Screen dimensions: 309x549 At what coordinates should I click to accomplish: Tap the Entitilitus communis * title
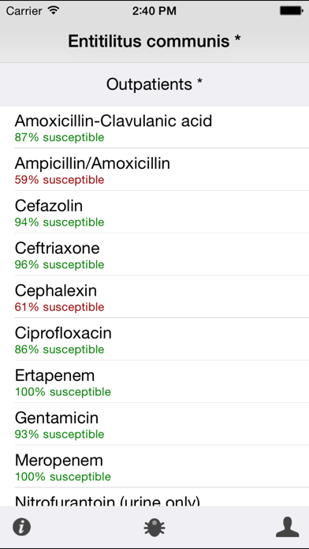(154, 41)
